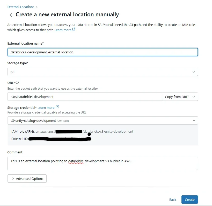Open the Copy from DBFS dropdown
This screenshot has height=206, width=212.
pyautogui.click(x=180, y=97)
